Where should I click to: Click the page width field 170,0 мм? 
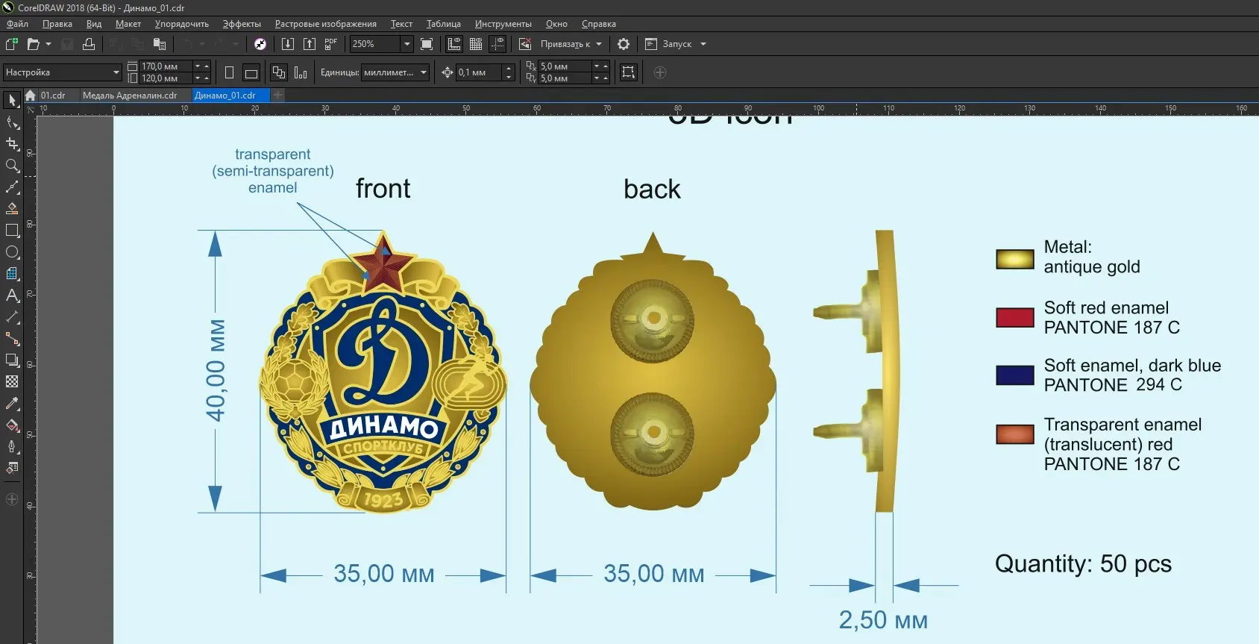tap(166, 66)
